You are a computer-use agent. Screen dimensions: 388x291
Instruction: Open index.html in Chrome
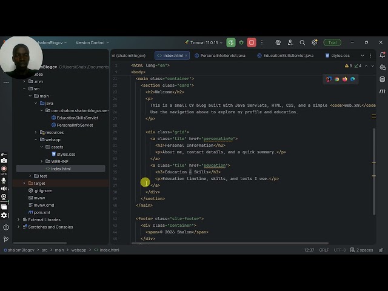(337, 79)
